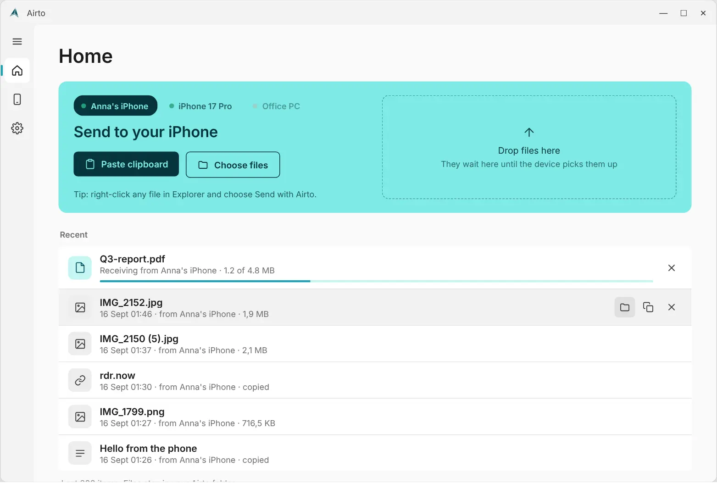
Task: Click the Drop files here zone
Action: (529, 147)
